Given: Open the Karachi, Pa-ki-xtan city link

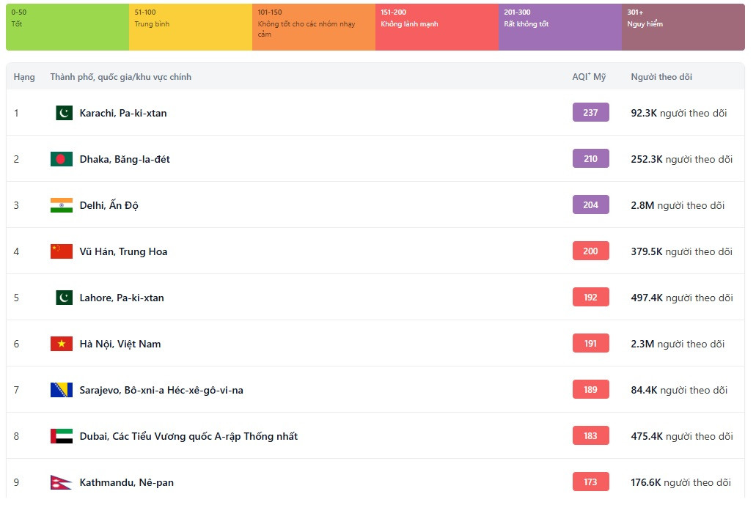Looking at the screenshot, I should pos(122,113).
